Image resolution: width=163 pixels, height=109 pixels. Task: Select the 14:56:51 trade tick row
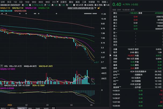137,91
